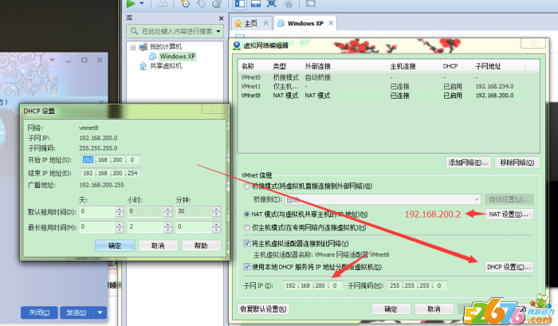
Task: Toggle 将主机虚拟适配器连接到此网络 checkbox
Action: pos(246,243)
